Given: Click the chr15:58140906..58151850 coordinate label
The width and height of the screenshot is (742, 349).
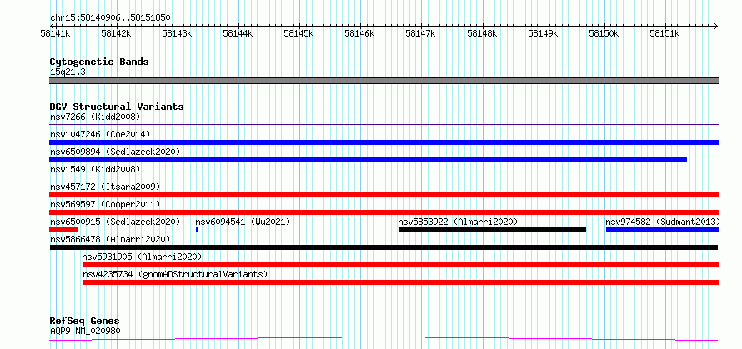Looking at the screenshot, I should point(110,18).
